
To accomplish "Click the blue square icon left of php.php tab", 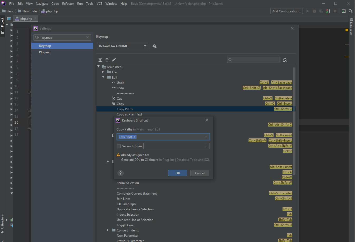I will (x=9, y=19).
